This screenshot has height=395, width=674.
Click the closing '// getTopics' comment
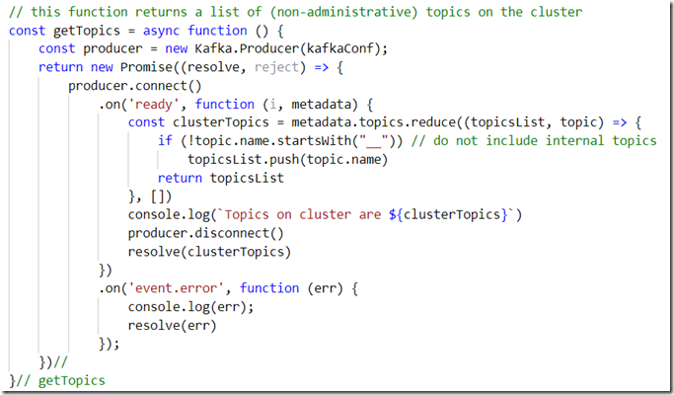61,380
